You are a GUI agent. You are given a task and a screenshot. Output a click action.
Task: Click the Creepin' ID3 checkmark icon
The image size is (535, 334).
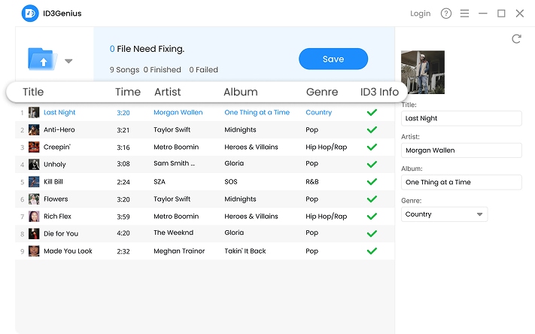click(x=372, y=147)
